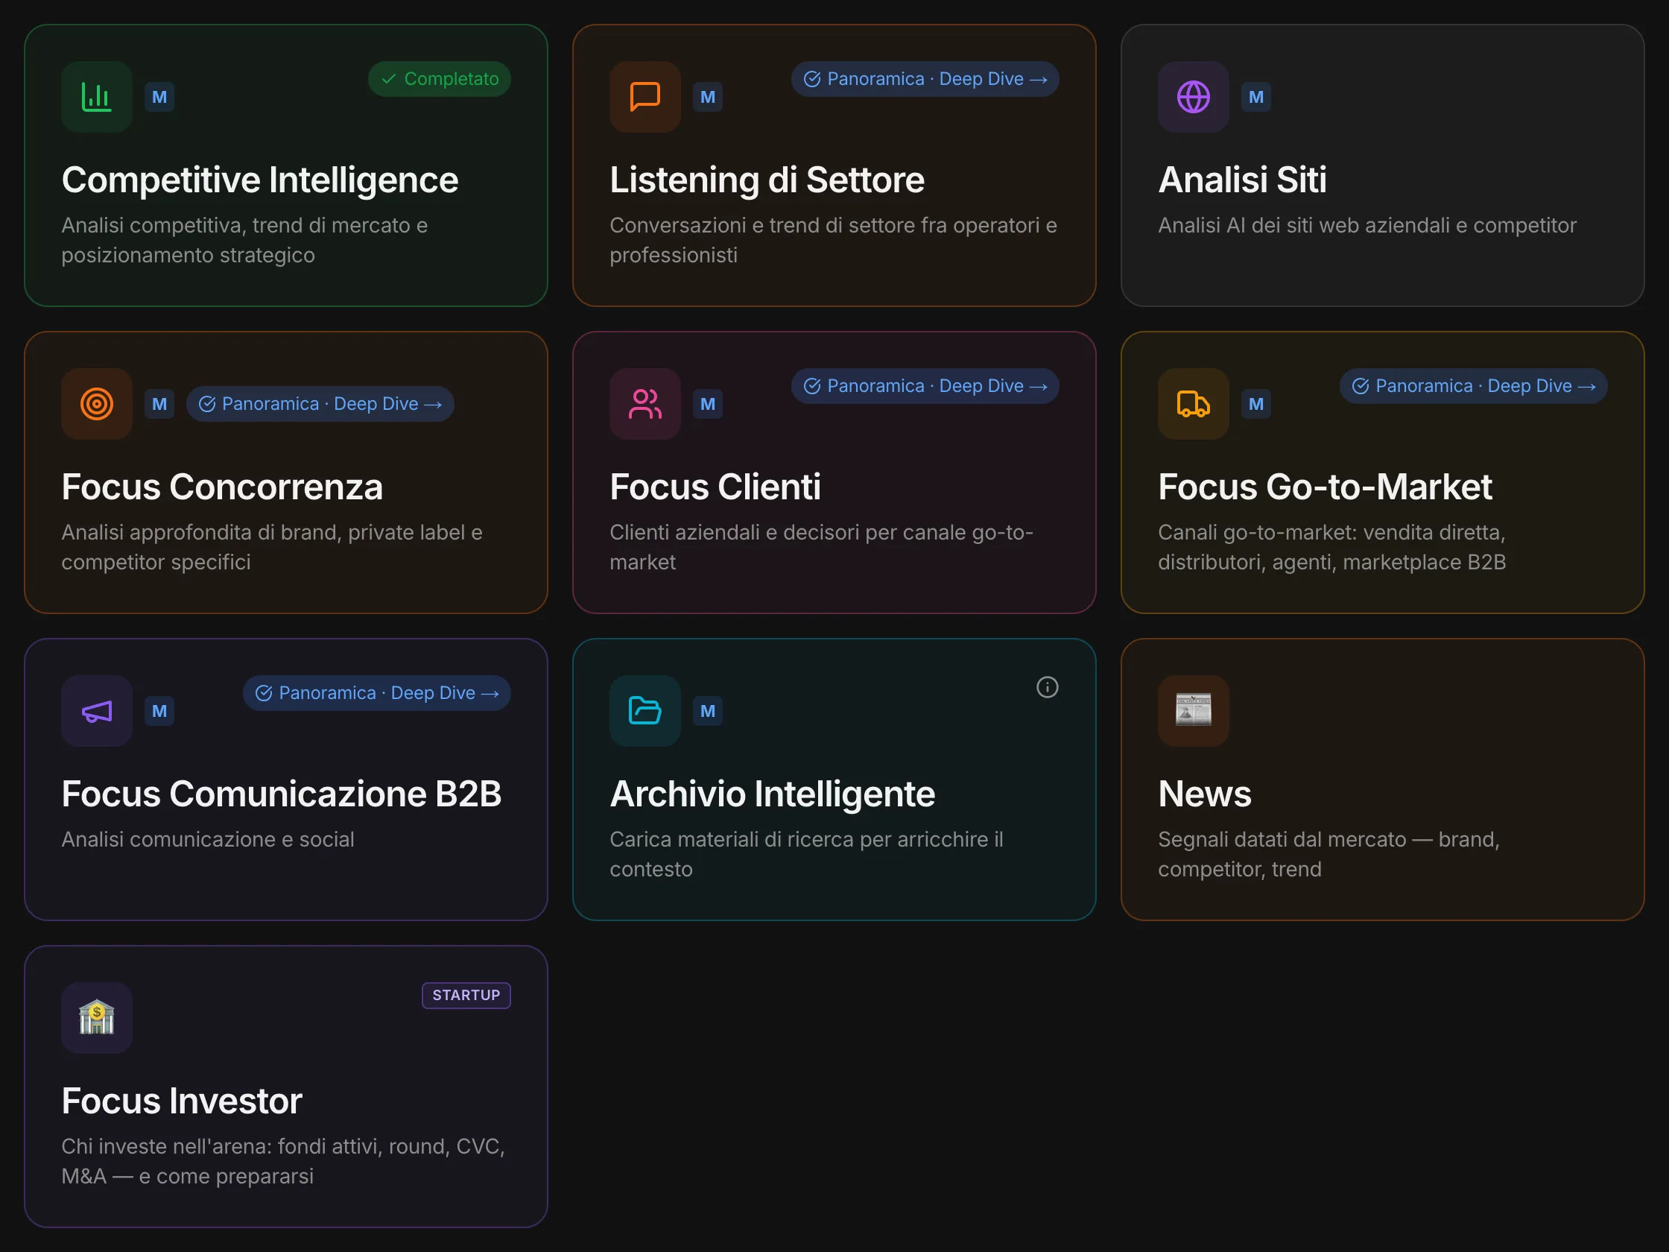Click the M badge on Focus Comunicazione B2B card
Image resolution: width=1669 pixels, height=1252 pixels.
pyautogui.click(x=159, y=711)
